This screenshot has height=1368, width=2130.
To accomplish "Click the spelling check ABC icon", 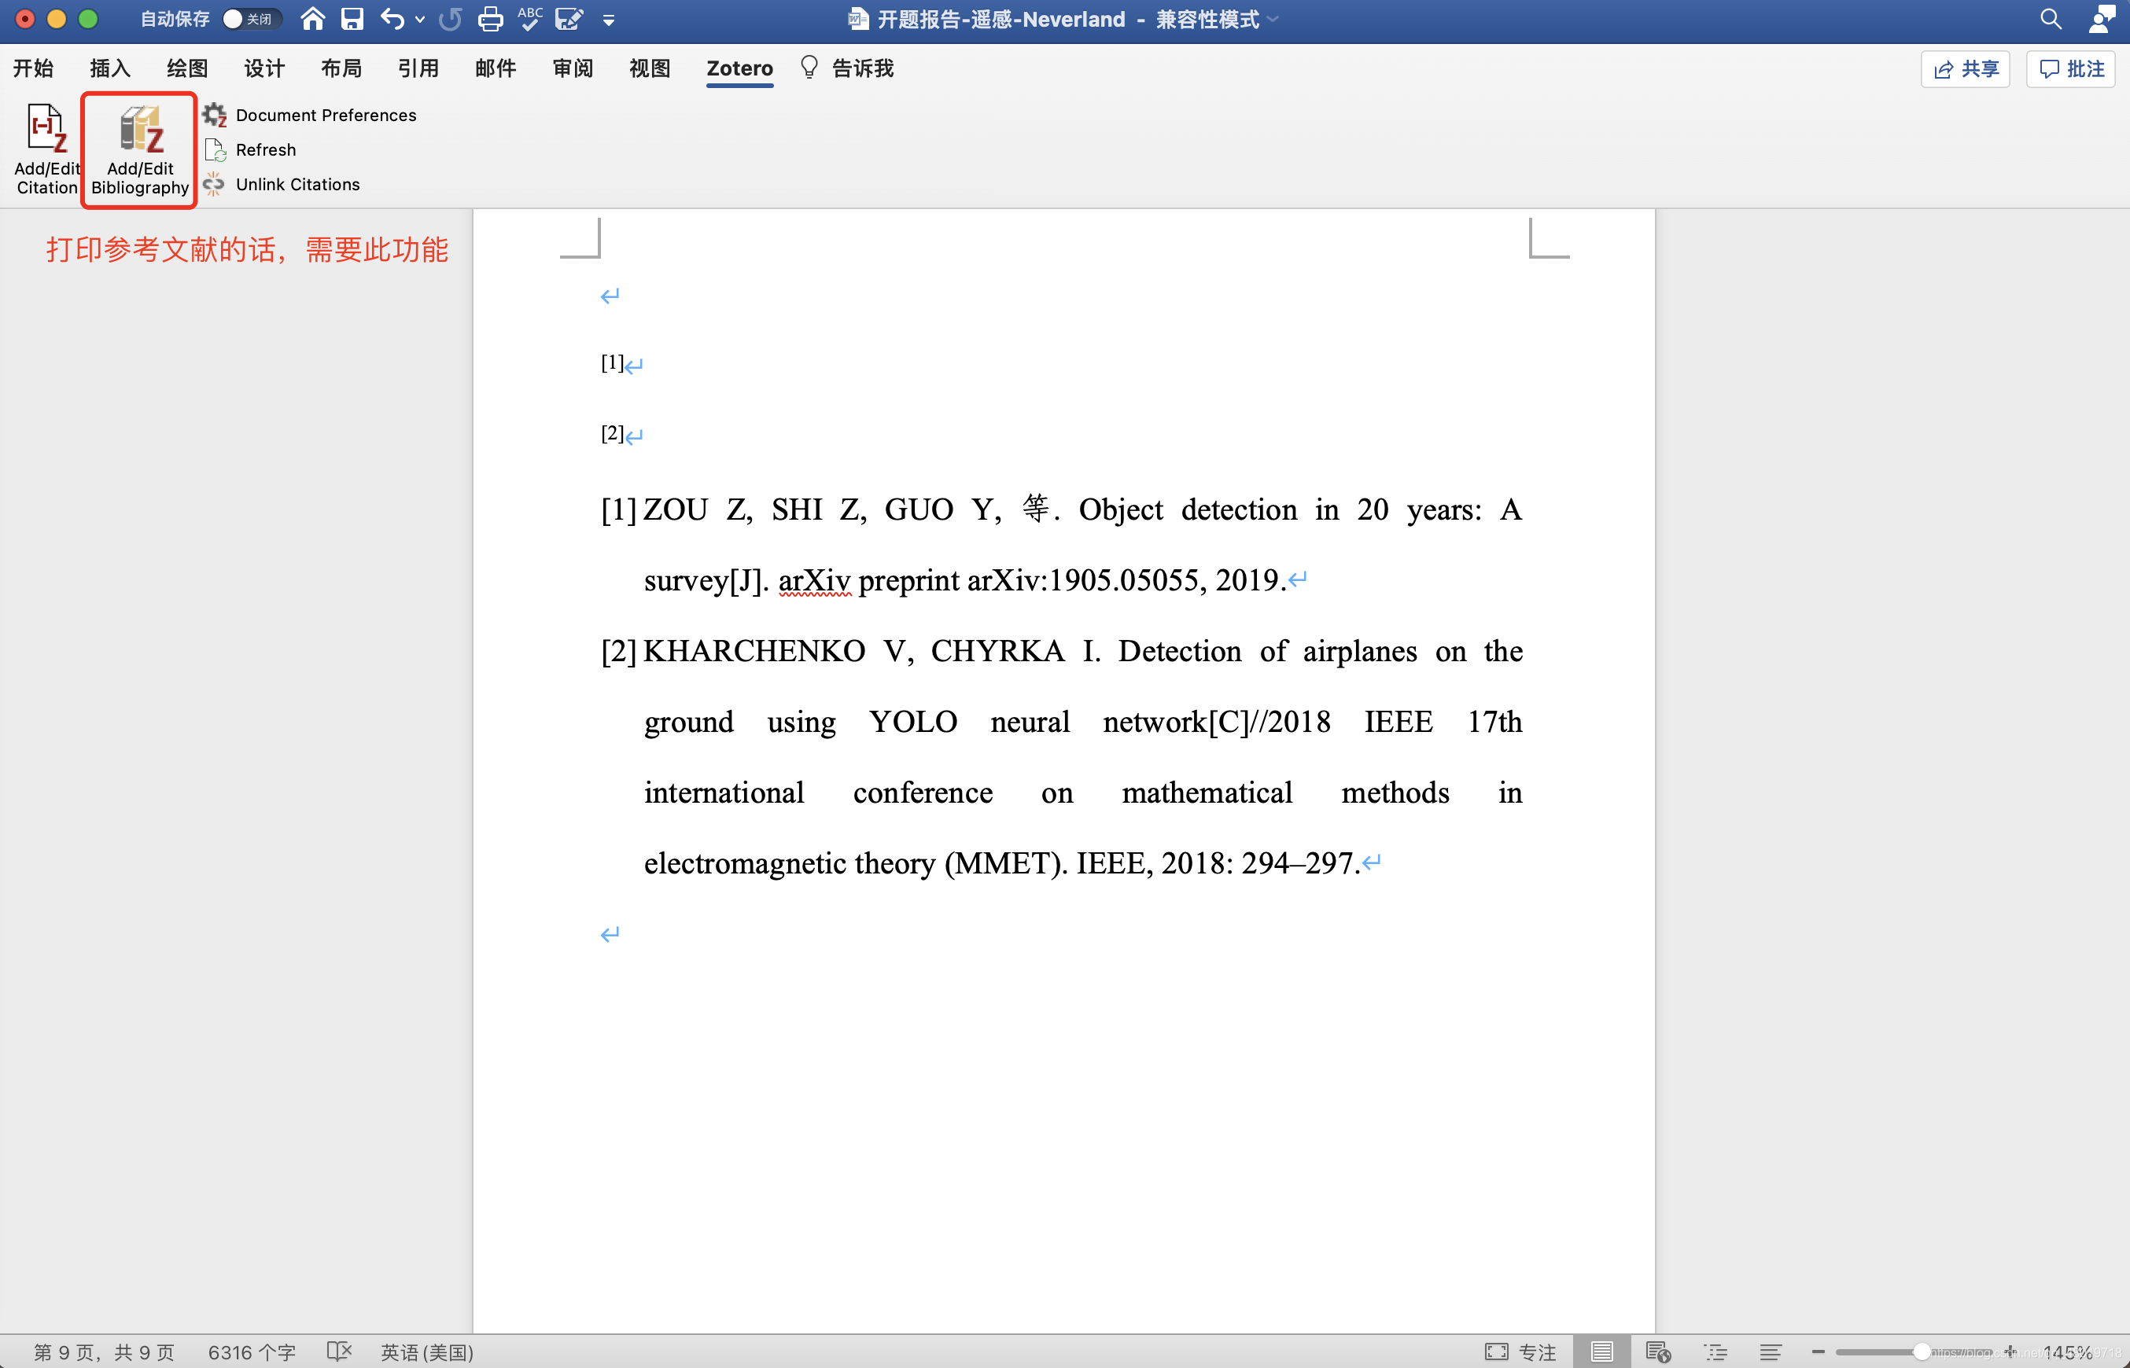I will coord(530,19).
